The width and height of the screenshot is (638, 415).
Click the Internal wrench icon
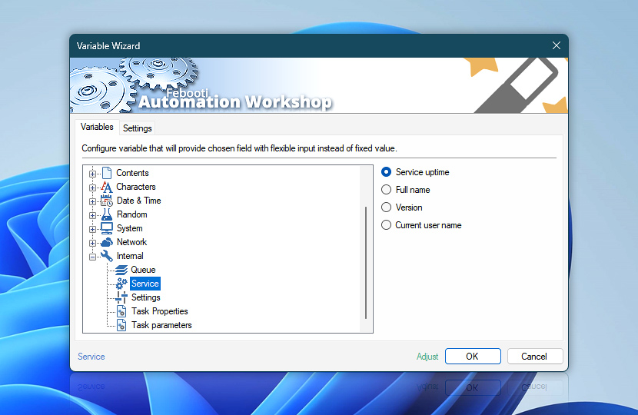point(107,256)
